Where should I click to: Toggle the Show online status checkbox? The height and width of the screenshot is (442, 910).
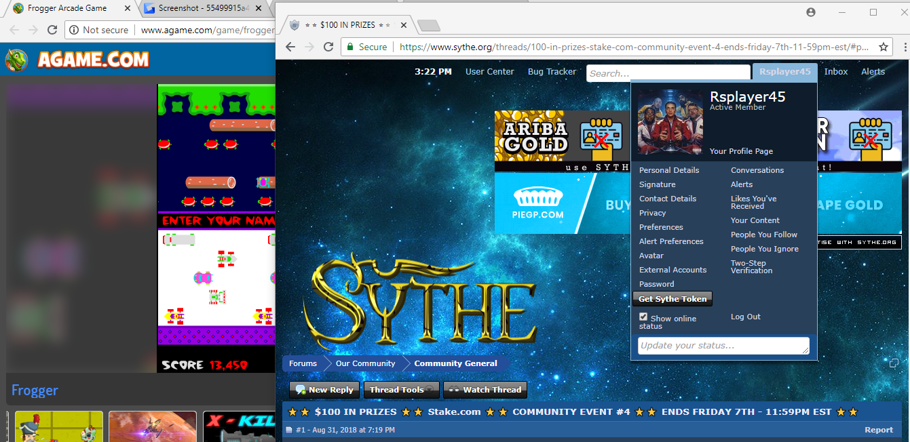click(643, 317)
